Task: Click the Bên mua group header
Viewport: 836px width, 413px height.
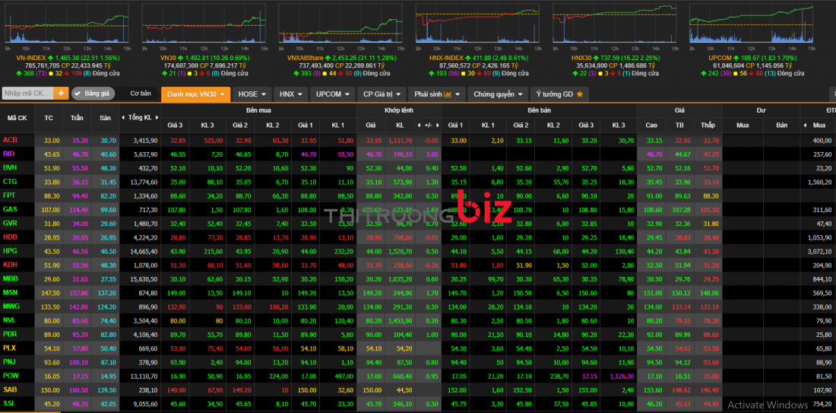Action: pyautogui.click(x=258, y=110)
